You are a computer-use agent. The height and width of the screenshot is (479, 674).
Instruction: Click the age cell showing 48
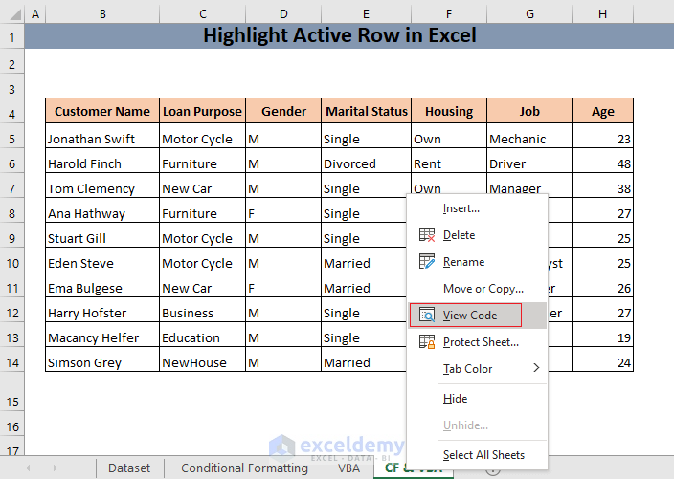pos(602,161)
